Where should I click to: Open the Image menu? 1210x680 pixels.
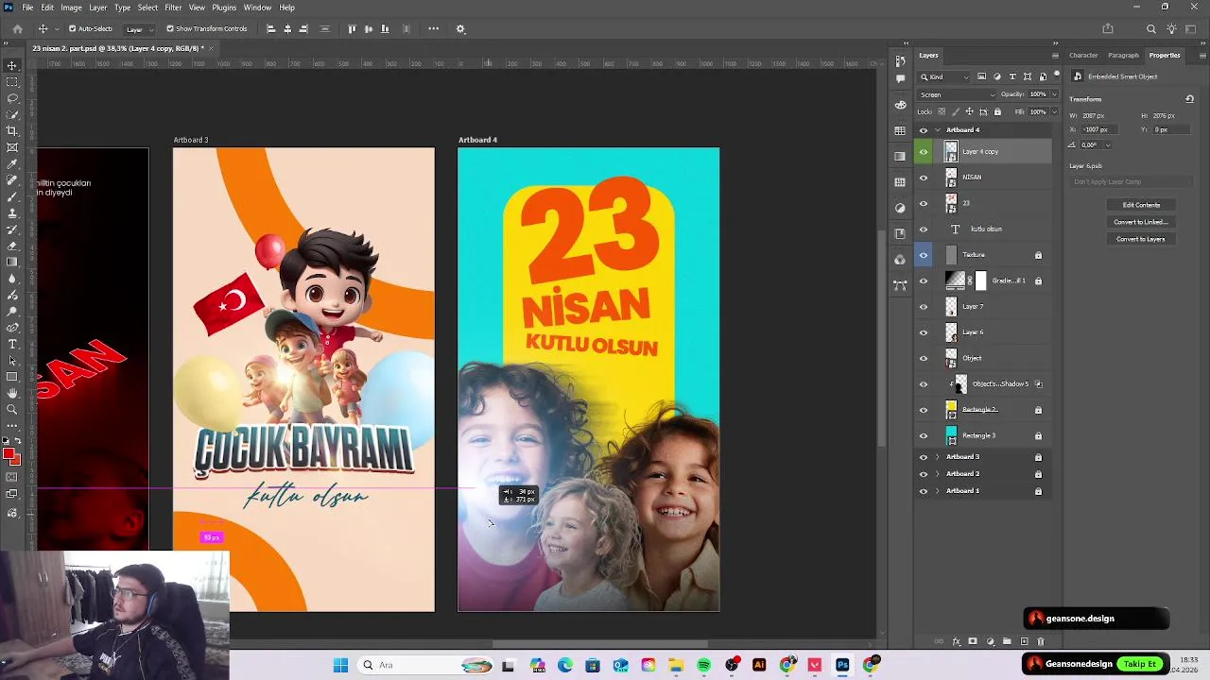pyautogui.click(x=72, y=8)
